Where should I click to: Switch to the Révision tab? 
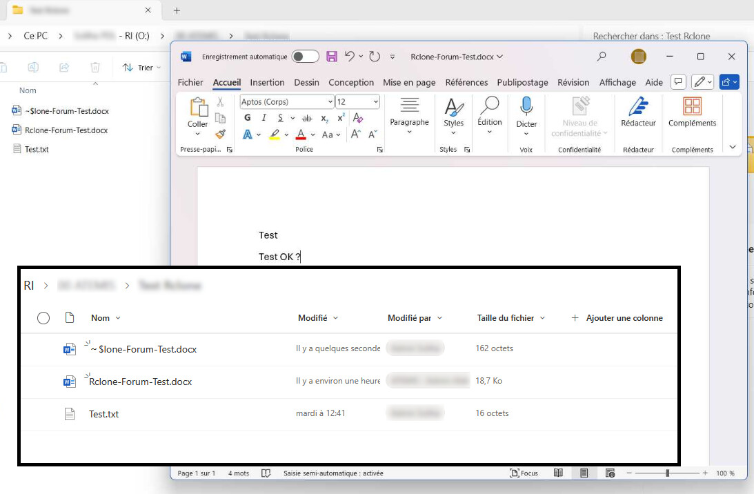tap(573, 82)
